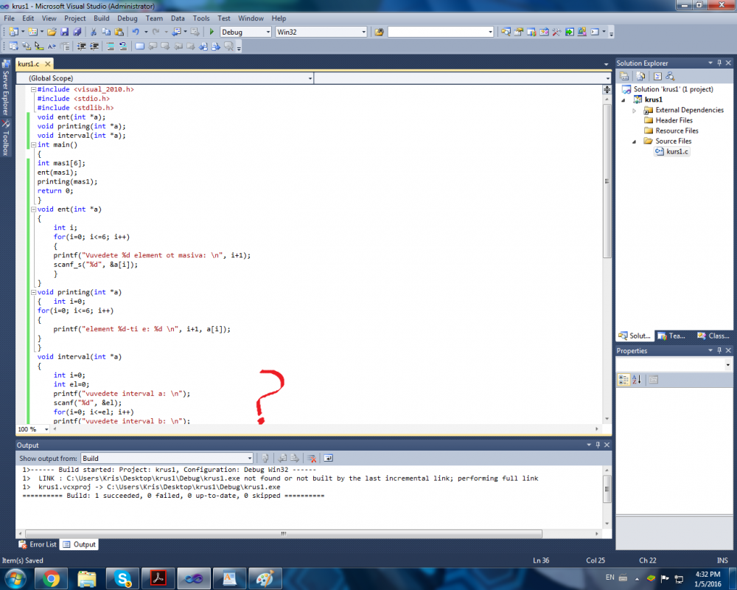737x590 pixels.
Task: Collapse the krus1 project node
Action: tap(624, 100)
